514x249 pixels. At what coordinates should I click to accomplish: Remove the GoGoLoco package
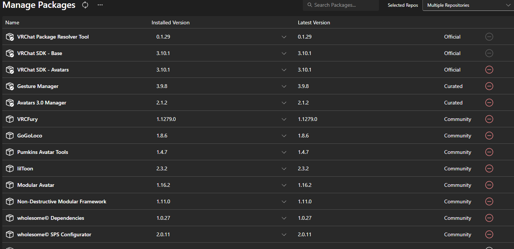coord(489,136)
